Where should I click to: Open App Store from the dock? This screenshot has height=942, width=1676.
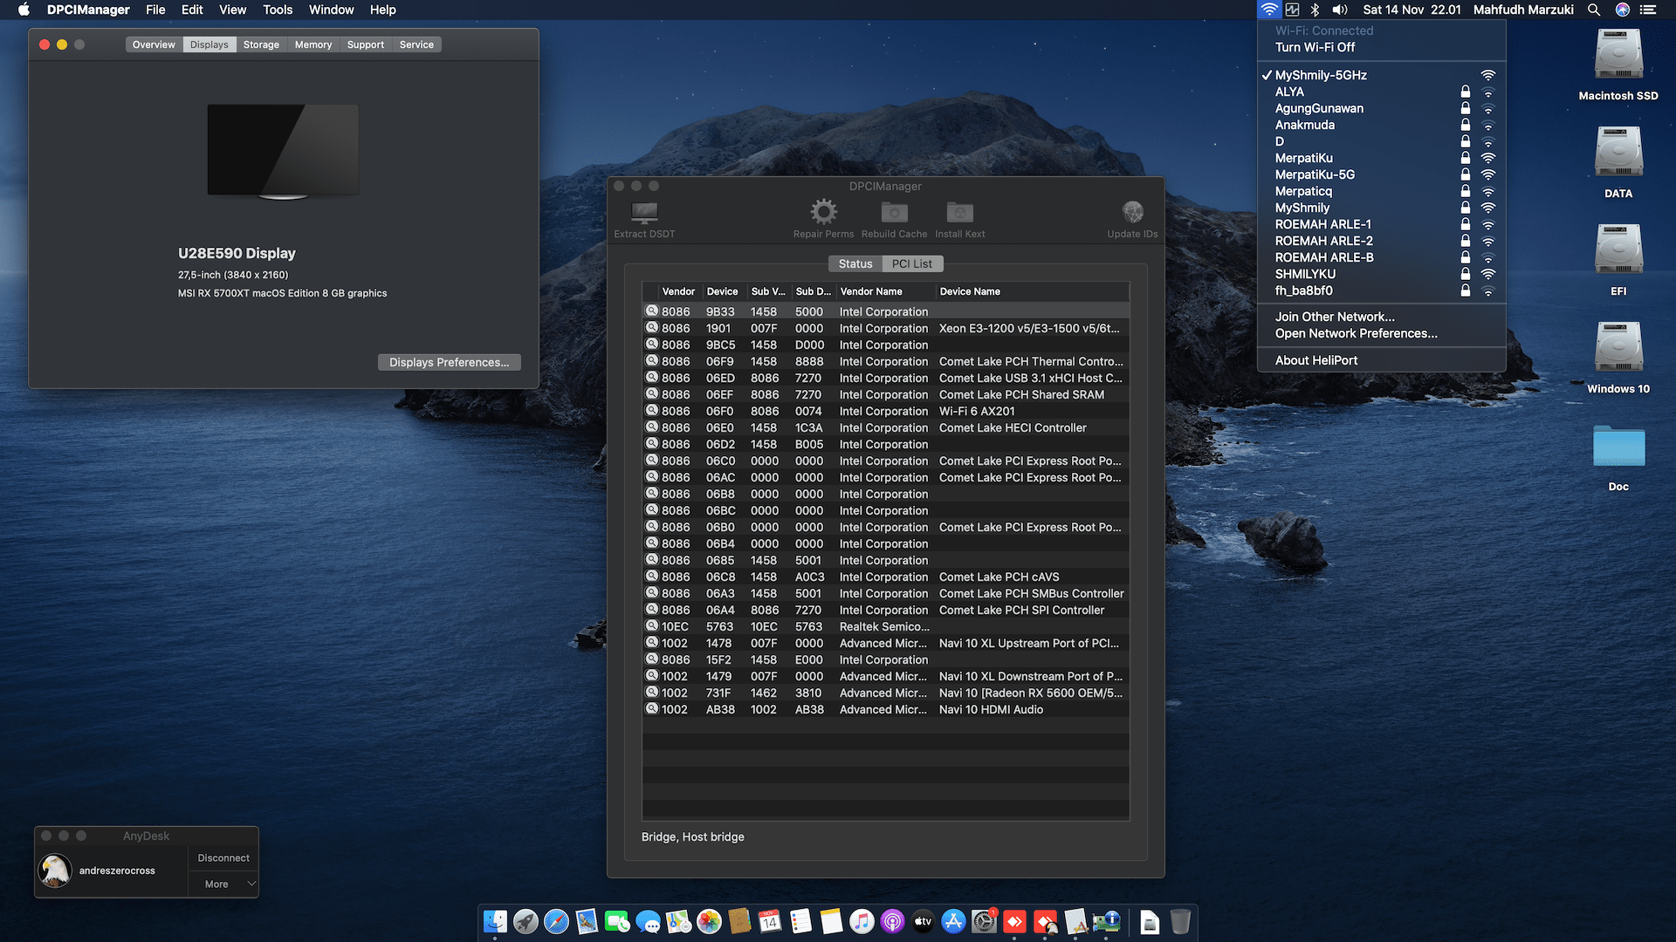click(x=953, y=921)
